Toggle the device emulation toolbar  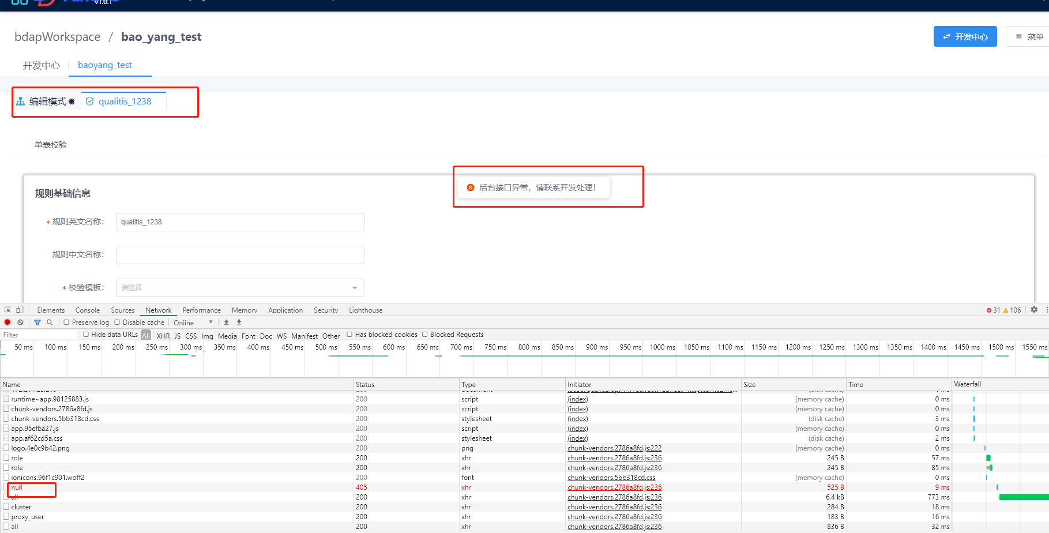[x=19, y=310]
